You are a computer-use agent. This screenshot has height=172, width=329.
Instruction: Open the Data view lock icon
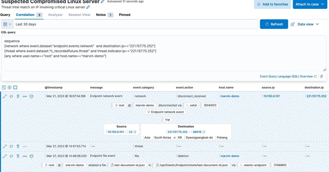(x=293, y=24)
